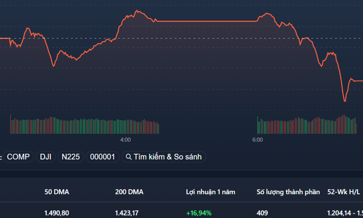Select the 1.490,80 value
The height and width of the screenshot is (218, 363).
[57, 213]
